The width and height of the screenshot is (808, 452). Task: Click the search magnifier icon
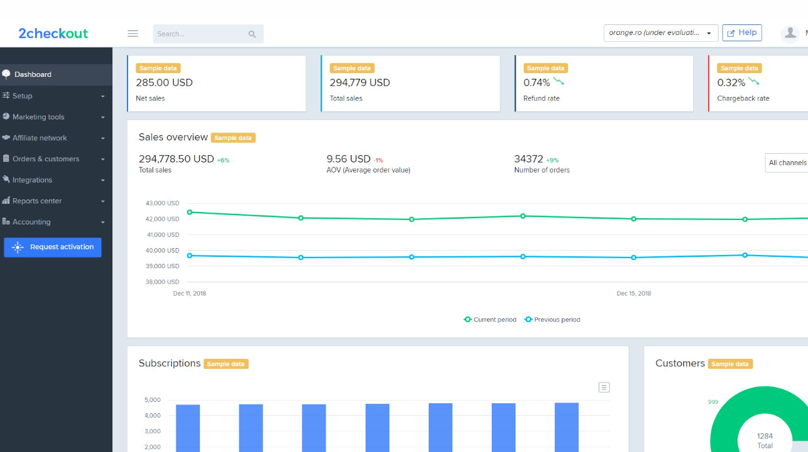pyautogui.click(x=252, y=34)
